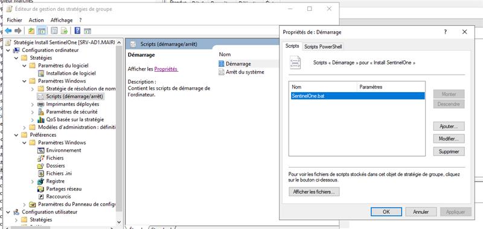The width and height of the screenshot is (483, 229).
Task: Click the Stratégie Install SentinelOne root icon
Action: (8, 42)
